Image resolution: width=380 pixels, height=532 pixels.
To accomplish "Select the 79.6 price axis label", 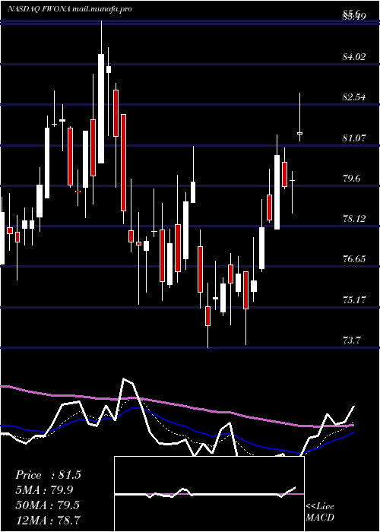I will [351, 179].
